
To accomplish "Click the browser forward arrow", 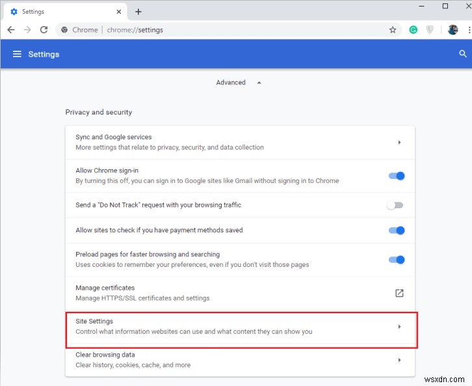I will coord(27,30).
